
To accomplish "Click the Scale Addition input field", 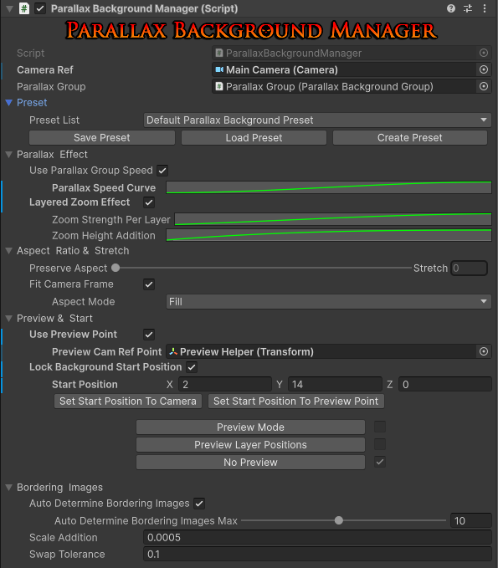I will click(x=317, y=538).
